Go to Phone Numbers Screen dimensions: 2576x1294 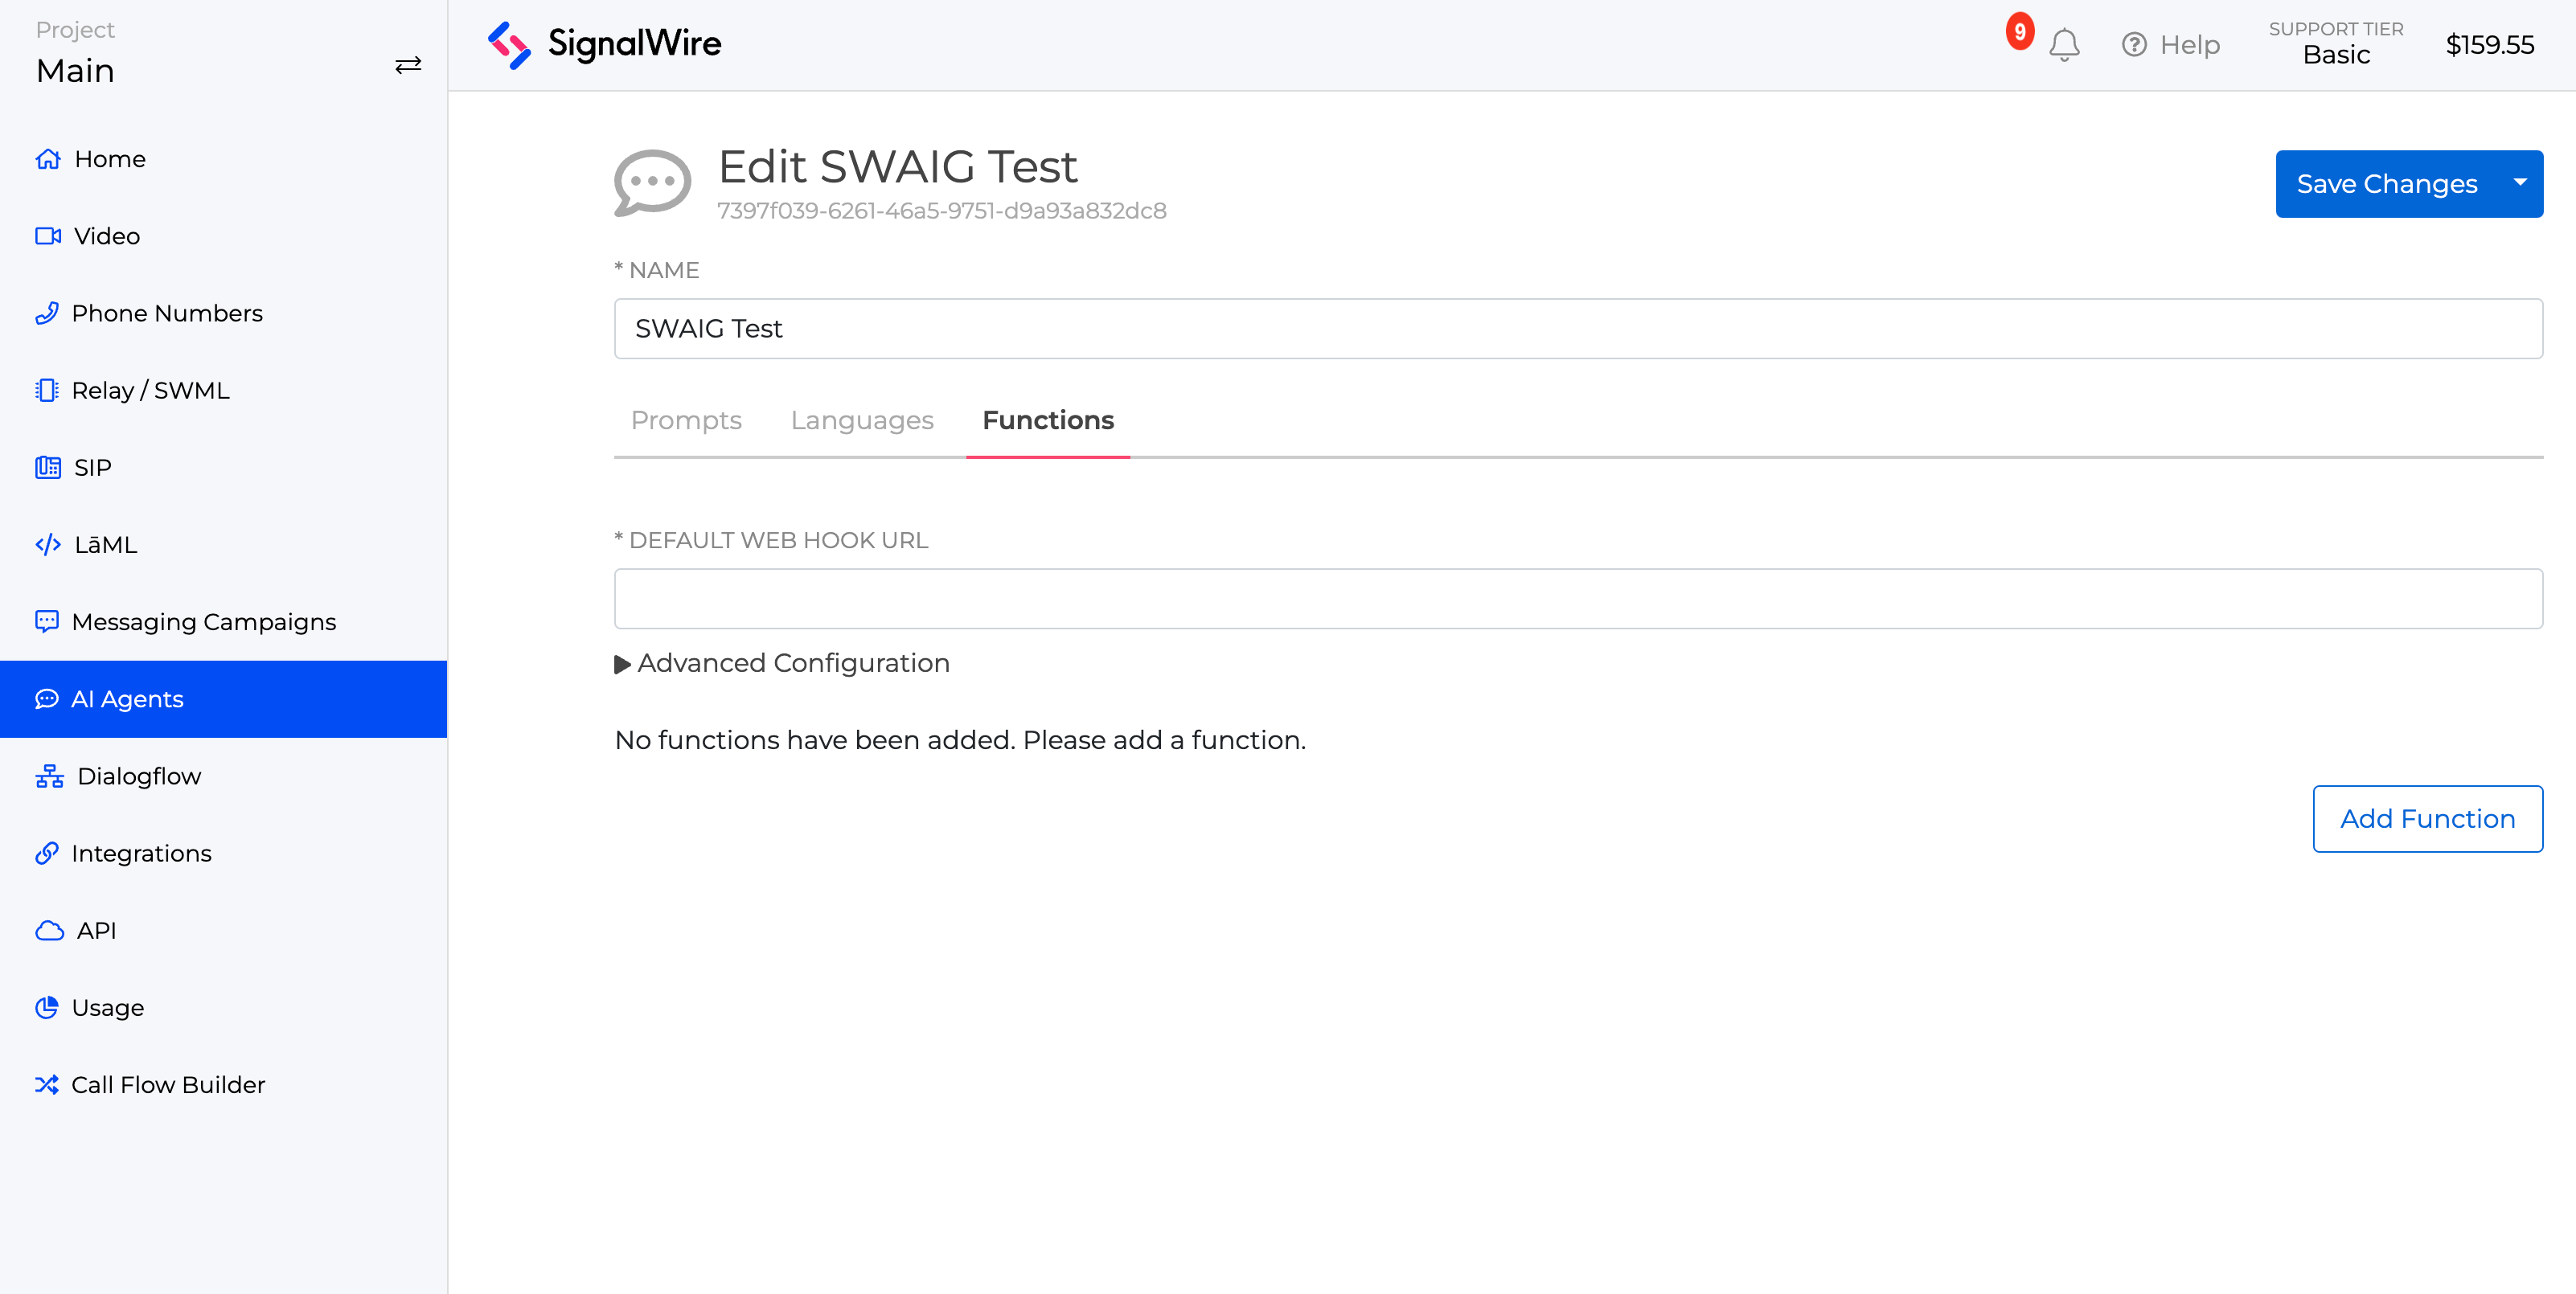(x=223, y=313)
